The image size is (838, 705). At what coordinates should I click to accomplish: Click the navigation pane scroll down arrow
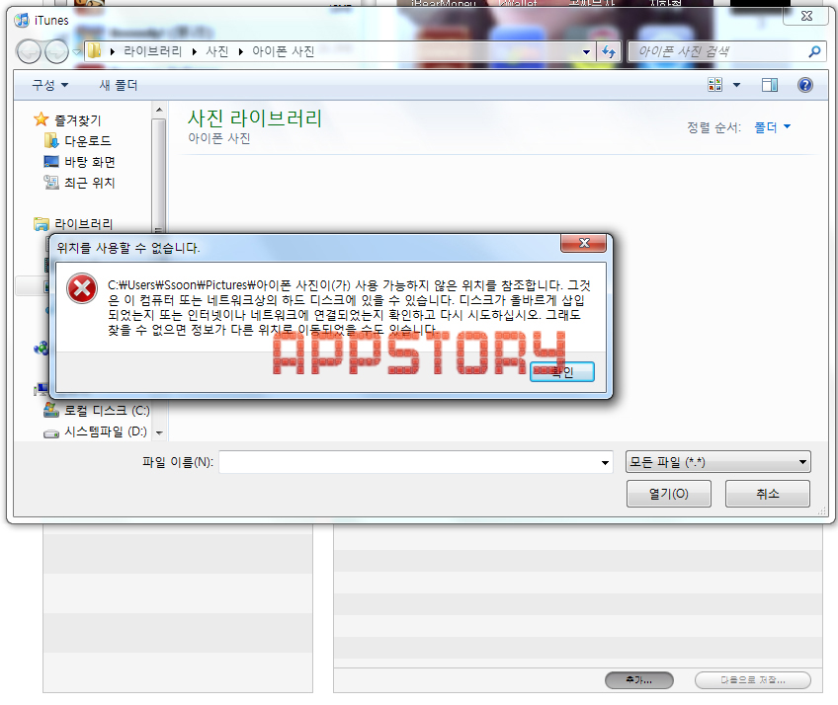[159, 433]
